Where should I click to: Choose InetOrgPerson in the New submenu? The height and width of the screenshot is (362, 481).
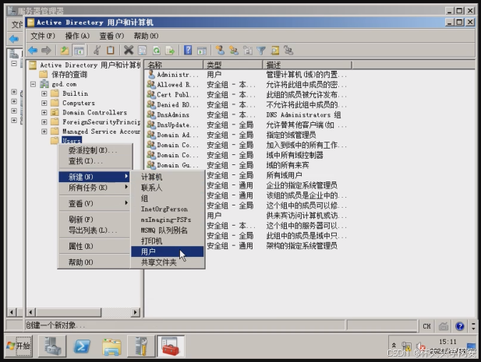168,209
